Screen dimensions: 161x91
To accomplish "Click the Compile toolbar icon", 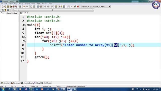I will pos(56,7).
